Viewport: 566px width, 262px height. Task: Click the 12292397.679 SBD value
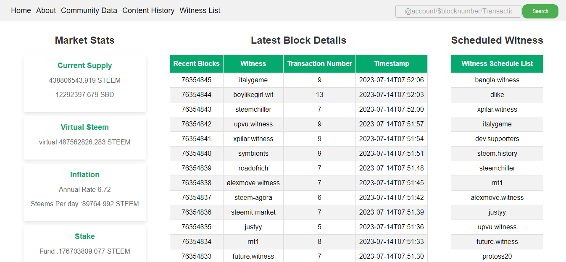click(85, 95)
